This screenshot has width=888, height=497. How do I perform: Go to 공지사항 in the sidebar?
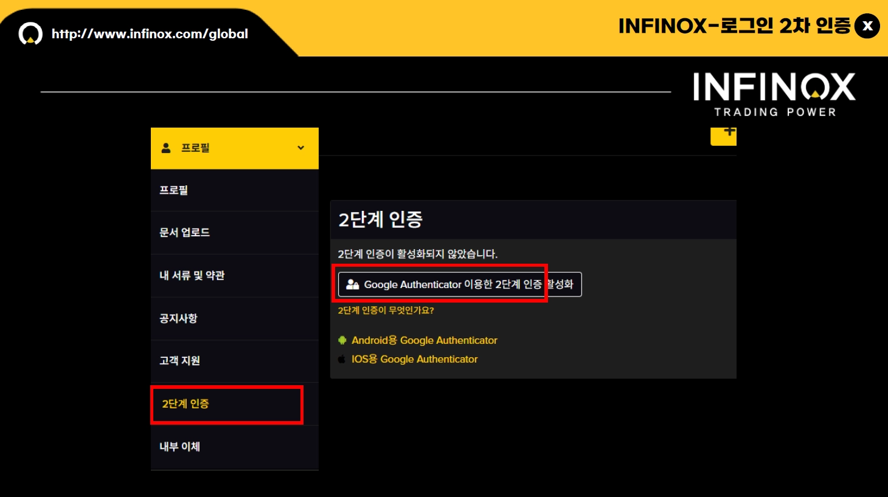pos(235,318)
